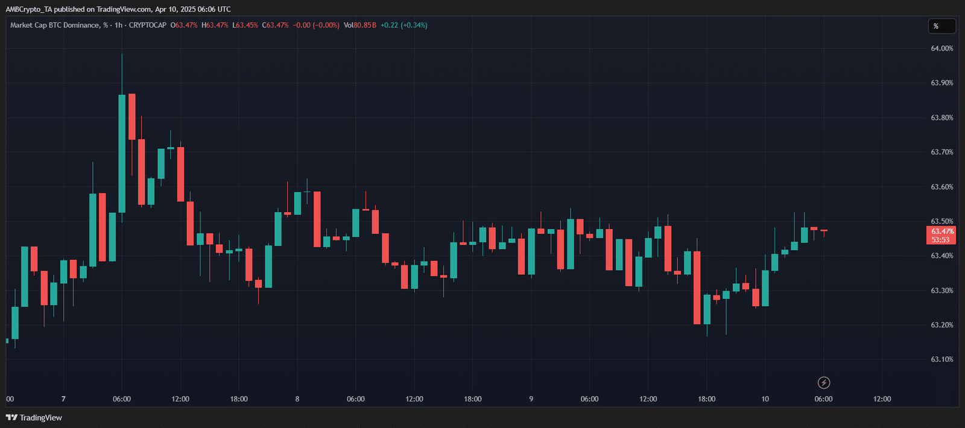Click the +0.22 (+0.34%) change value
The width and height of the screenshot is (965, 428).
coord(403,25)
